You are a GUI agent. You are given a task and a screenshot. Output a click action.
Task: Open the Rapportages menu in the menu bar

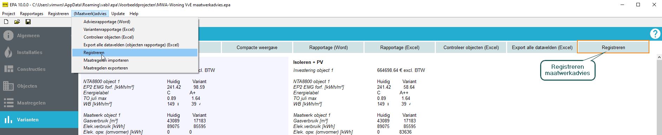click(x=32, y=14)
